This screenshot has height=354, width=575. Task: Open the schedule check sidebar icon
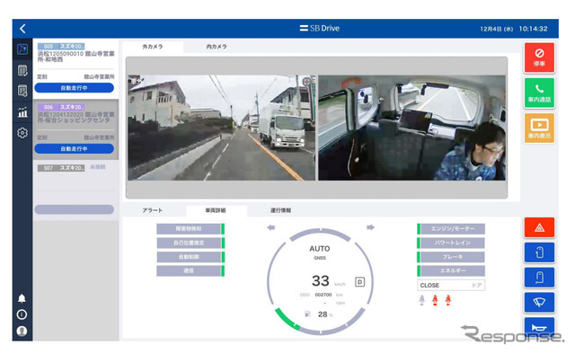(x=22, y=91)
